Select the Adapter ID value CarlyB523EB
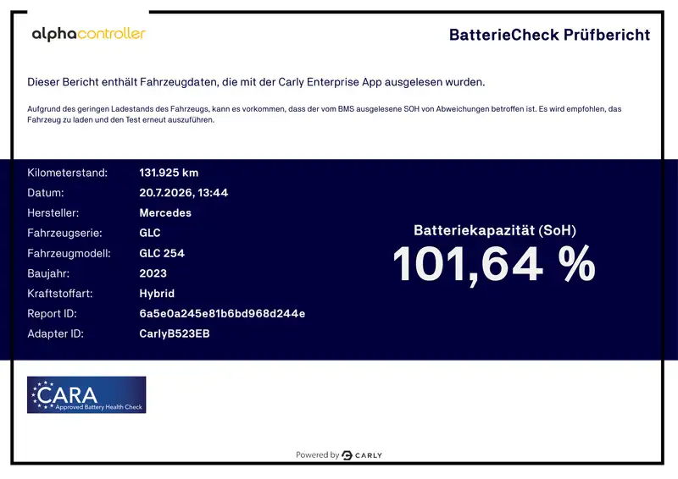This screenshot has width=678, height=479. tap(175, 334)
